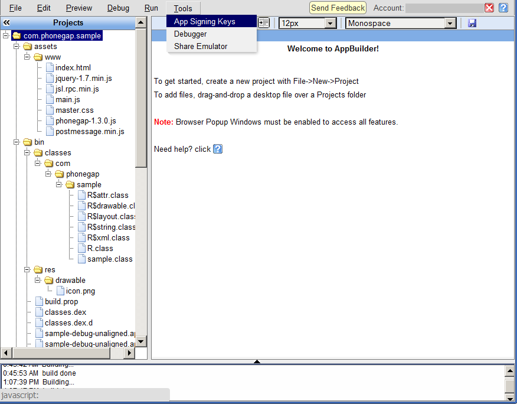Click Projects tree horizontal scroll-right arrow

tap(129, 353)
